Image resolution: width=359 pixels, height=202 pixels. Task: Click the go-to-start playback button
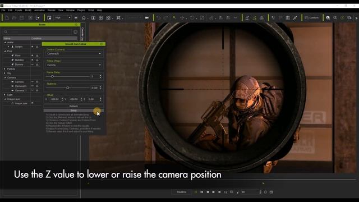201,192
